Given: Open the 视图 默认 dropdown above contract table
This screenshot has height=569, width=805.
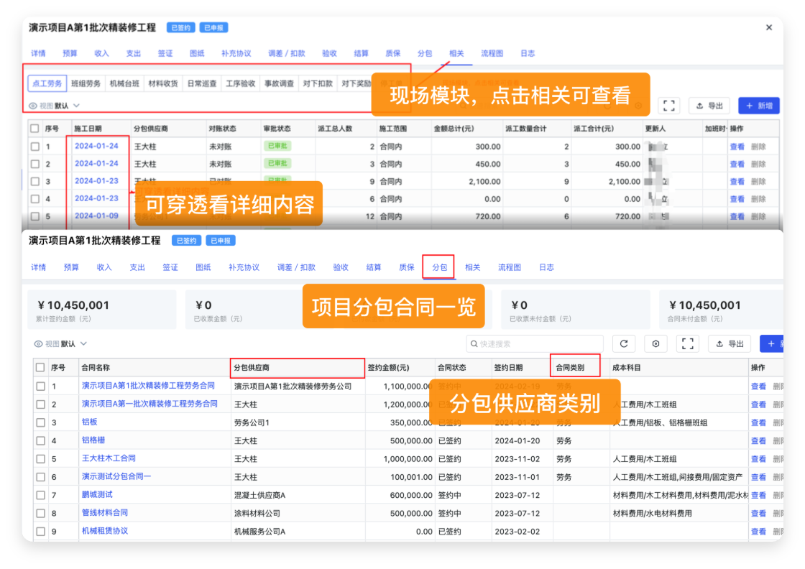Looking at the screenshot, I should 61,344.
